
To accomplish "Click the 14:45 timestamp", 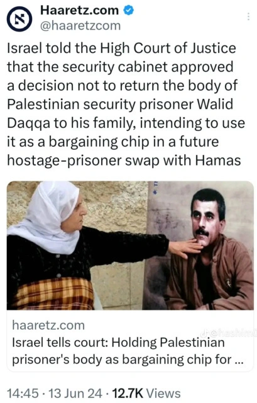I will pyautogui.click(x=23, y=394).
